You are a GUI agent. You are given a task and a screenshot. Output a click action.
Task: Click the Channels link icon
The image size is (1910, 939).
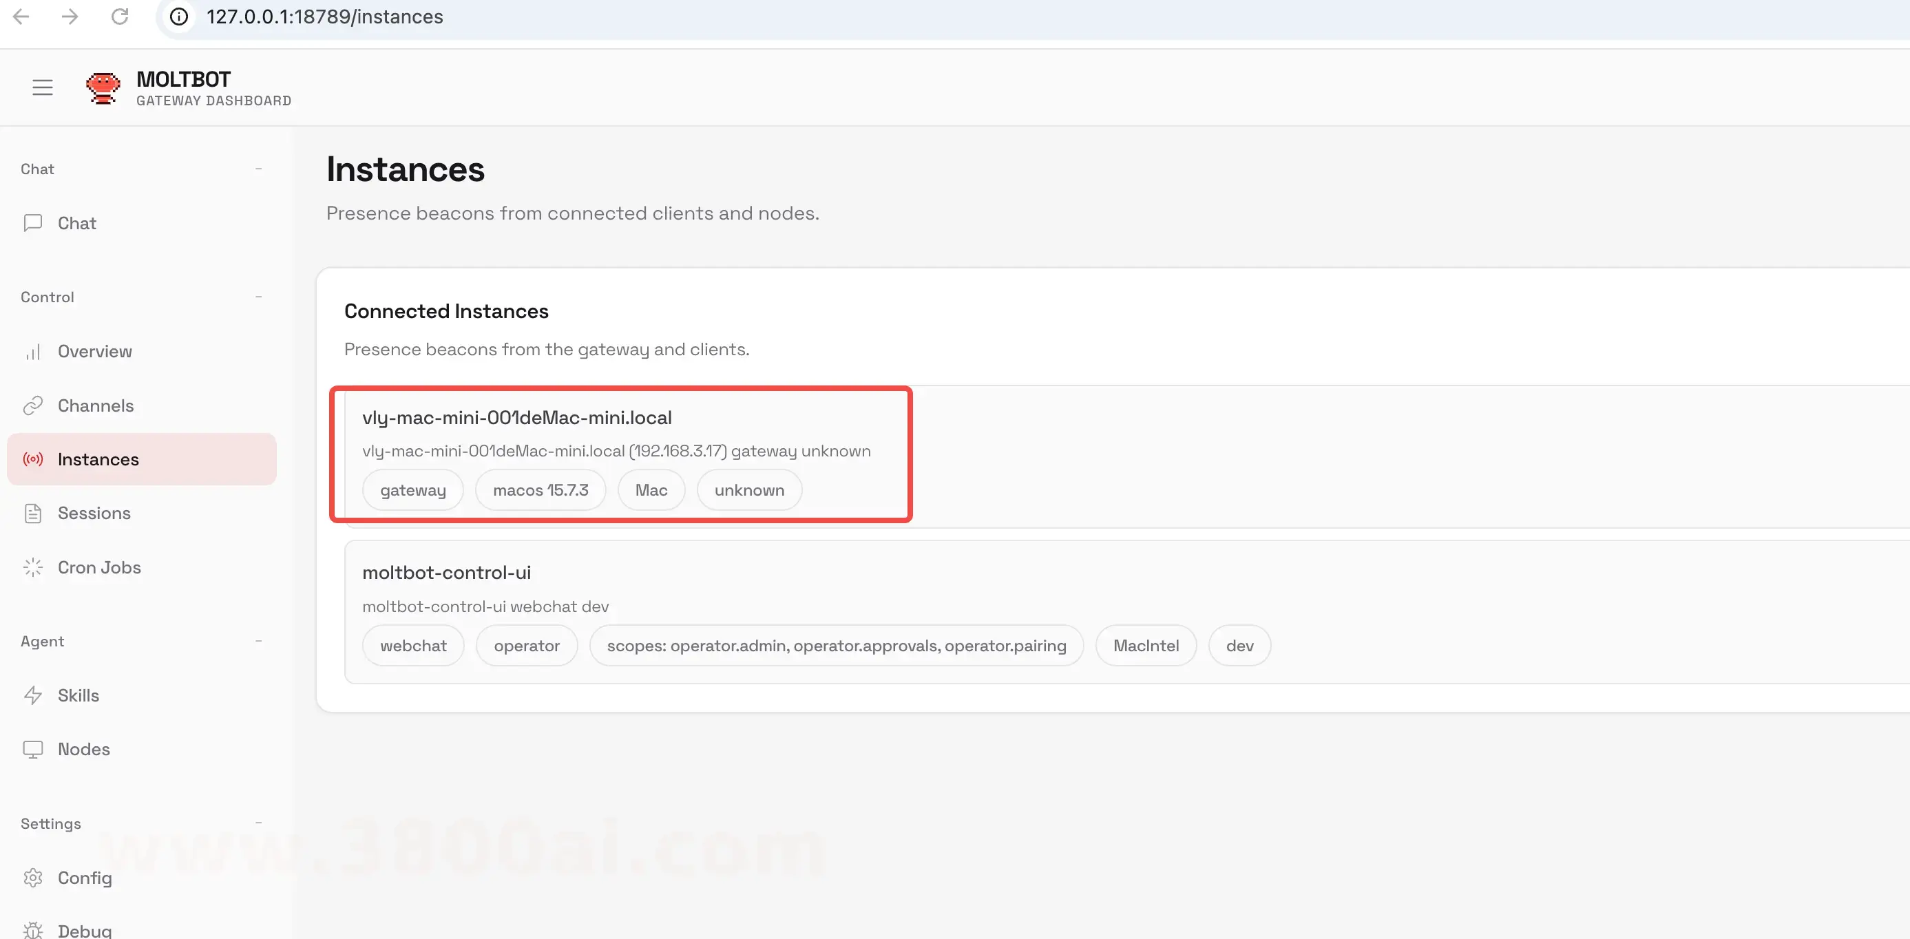(32, 405)
